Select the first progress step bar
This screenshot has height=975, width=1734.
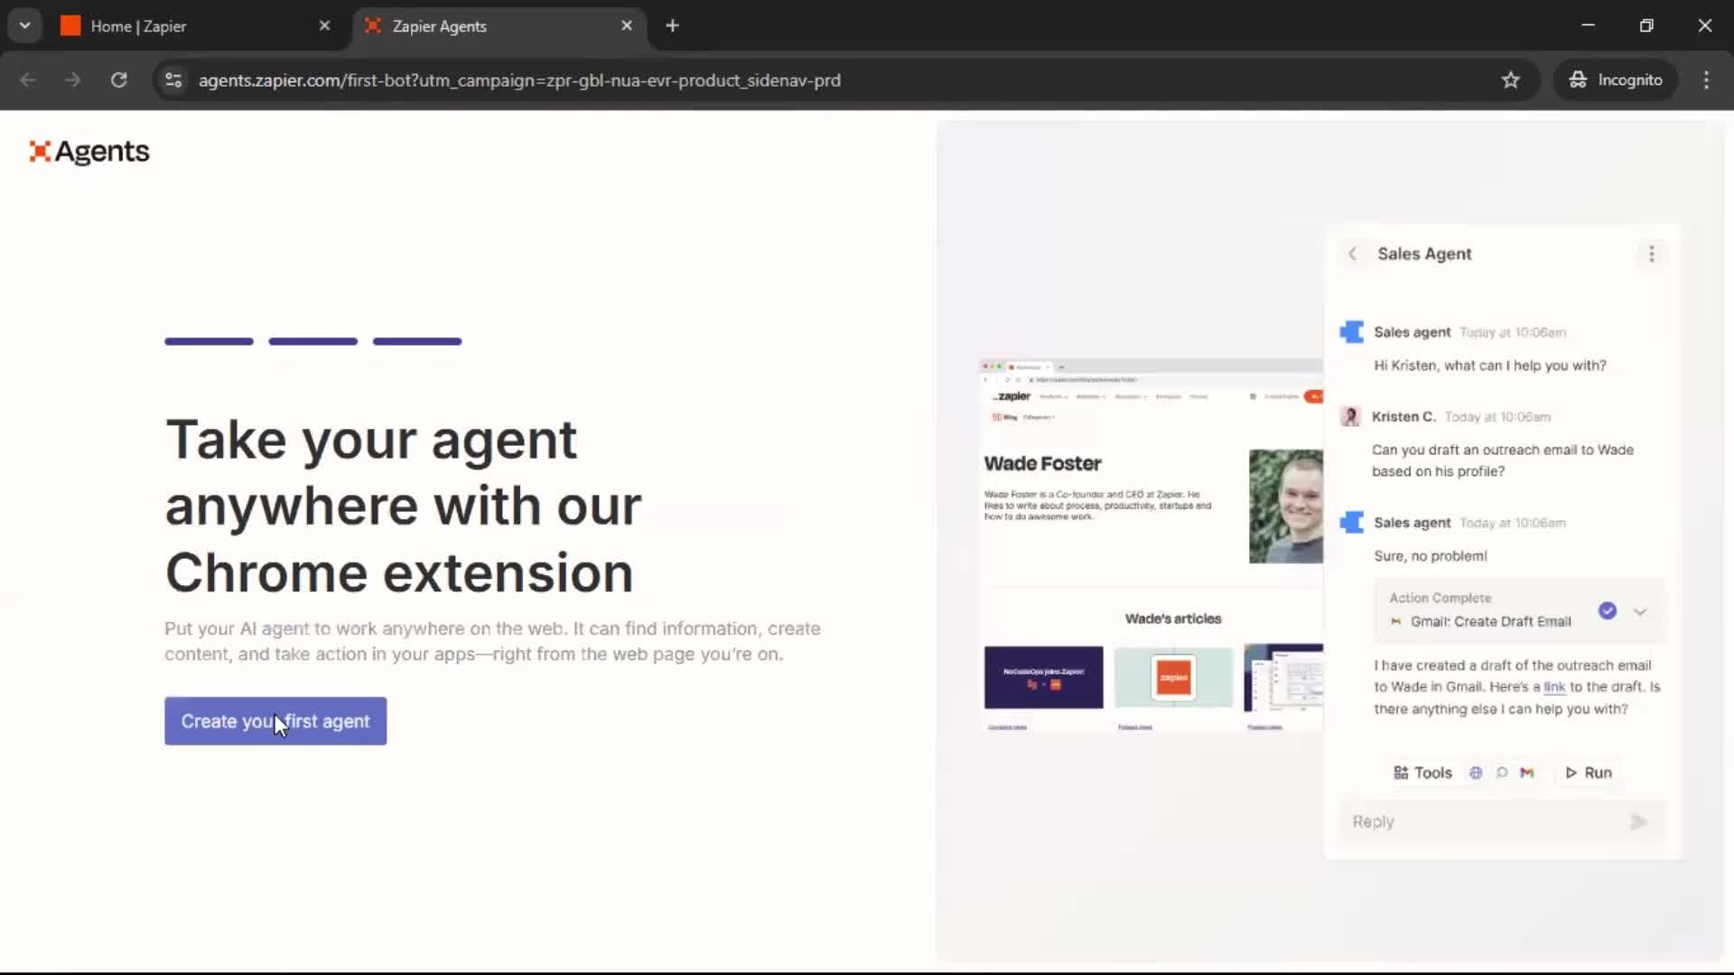(x=209, y=341)
